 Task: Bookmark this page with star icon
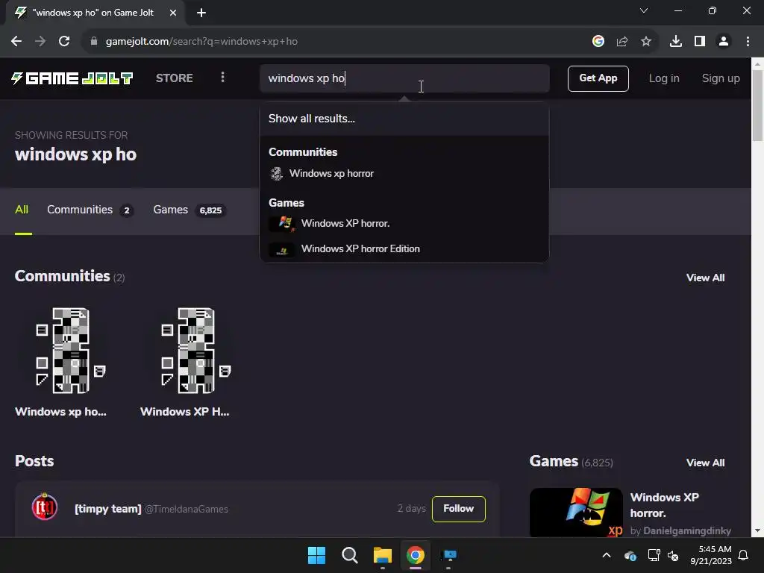click(646, 42)
